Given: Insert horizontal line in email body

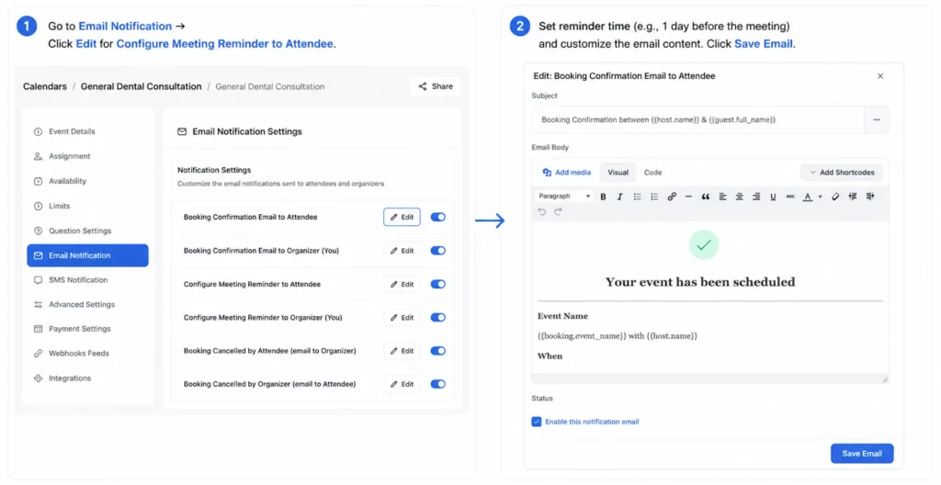Looking at the screenshot, I should tap(688, 197).
